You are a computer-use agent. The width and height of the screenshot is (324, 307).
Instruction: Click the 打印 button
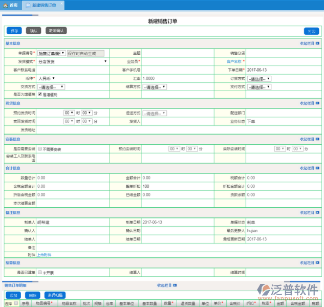(311, 31)
